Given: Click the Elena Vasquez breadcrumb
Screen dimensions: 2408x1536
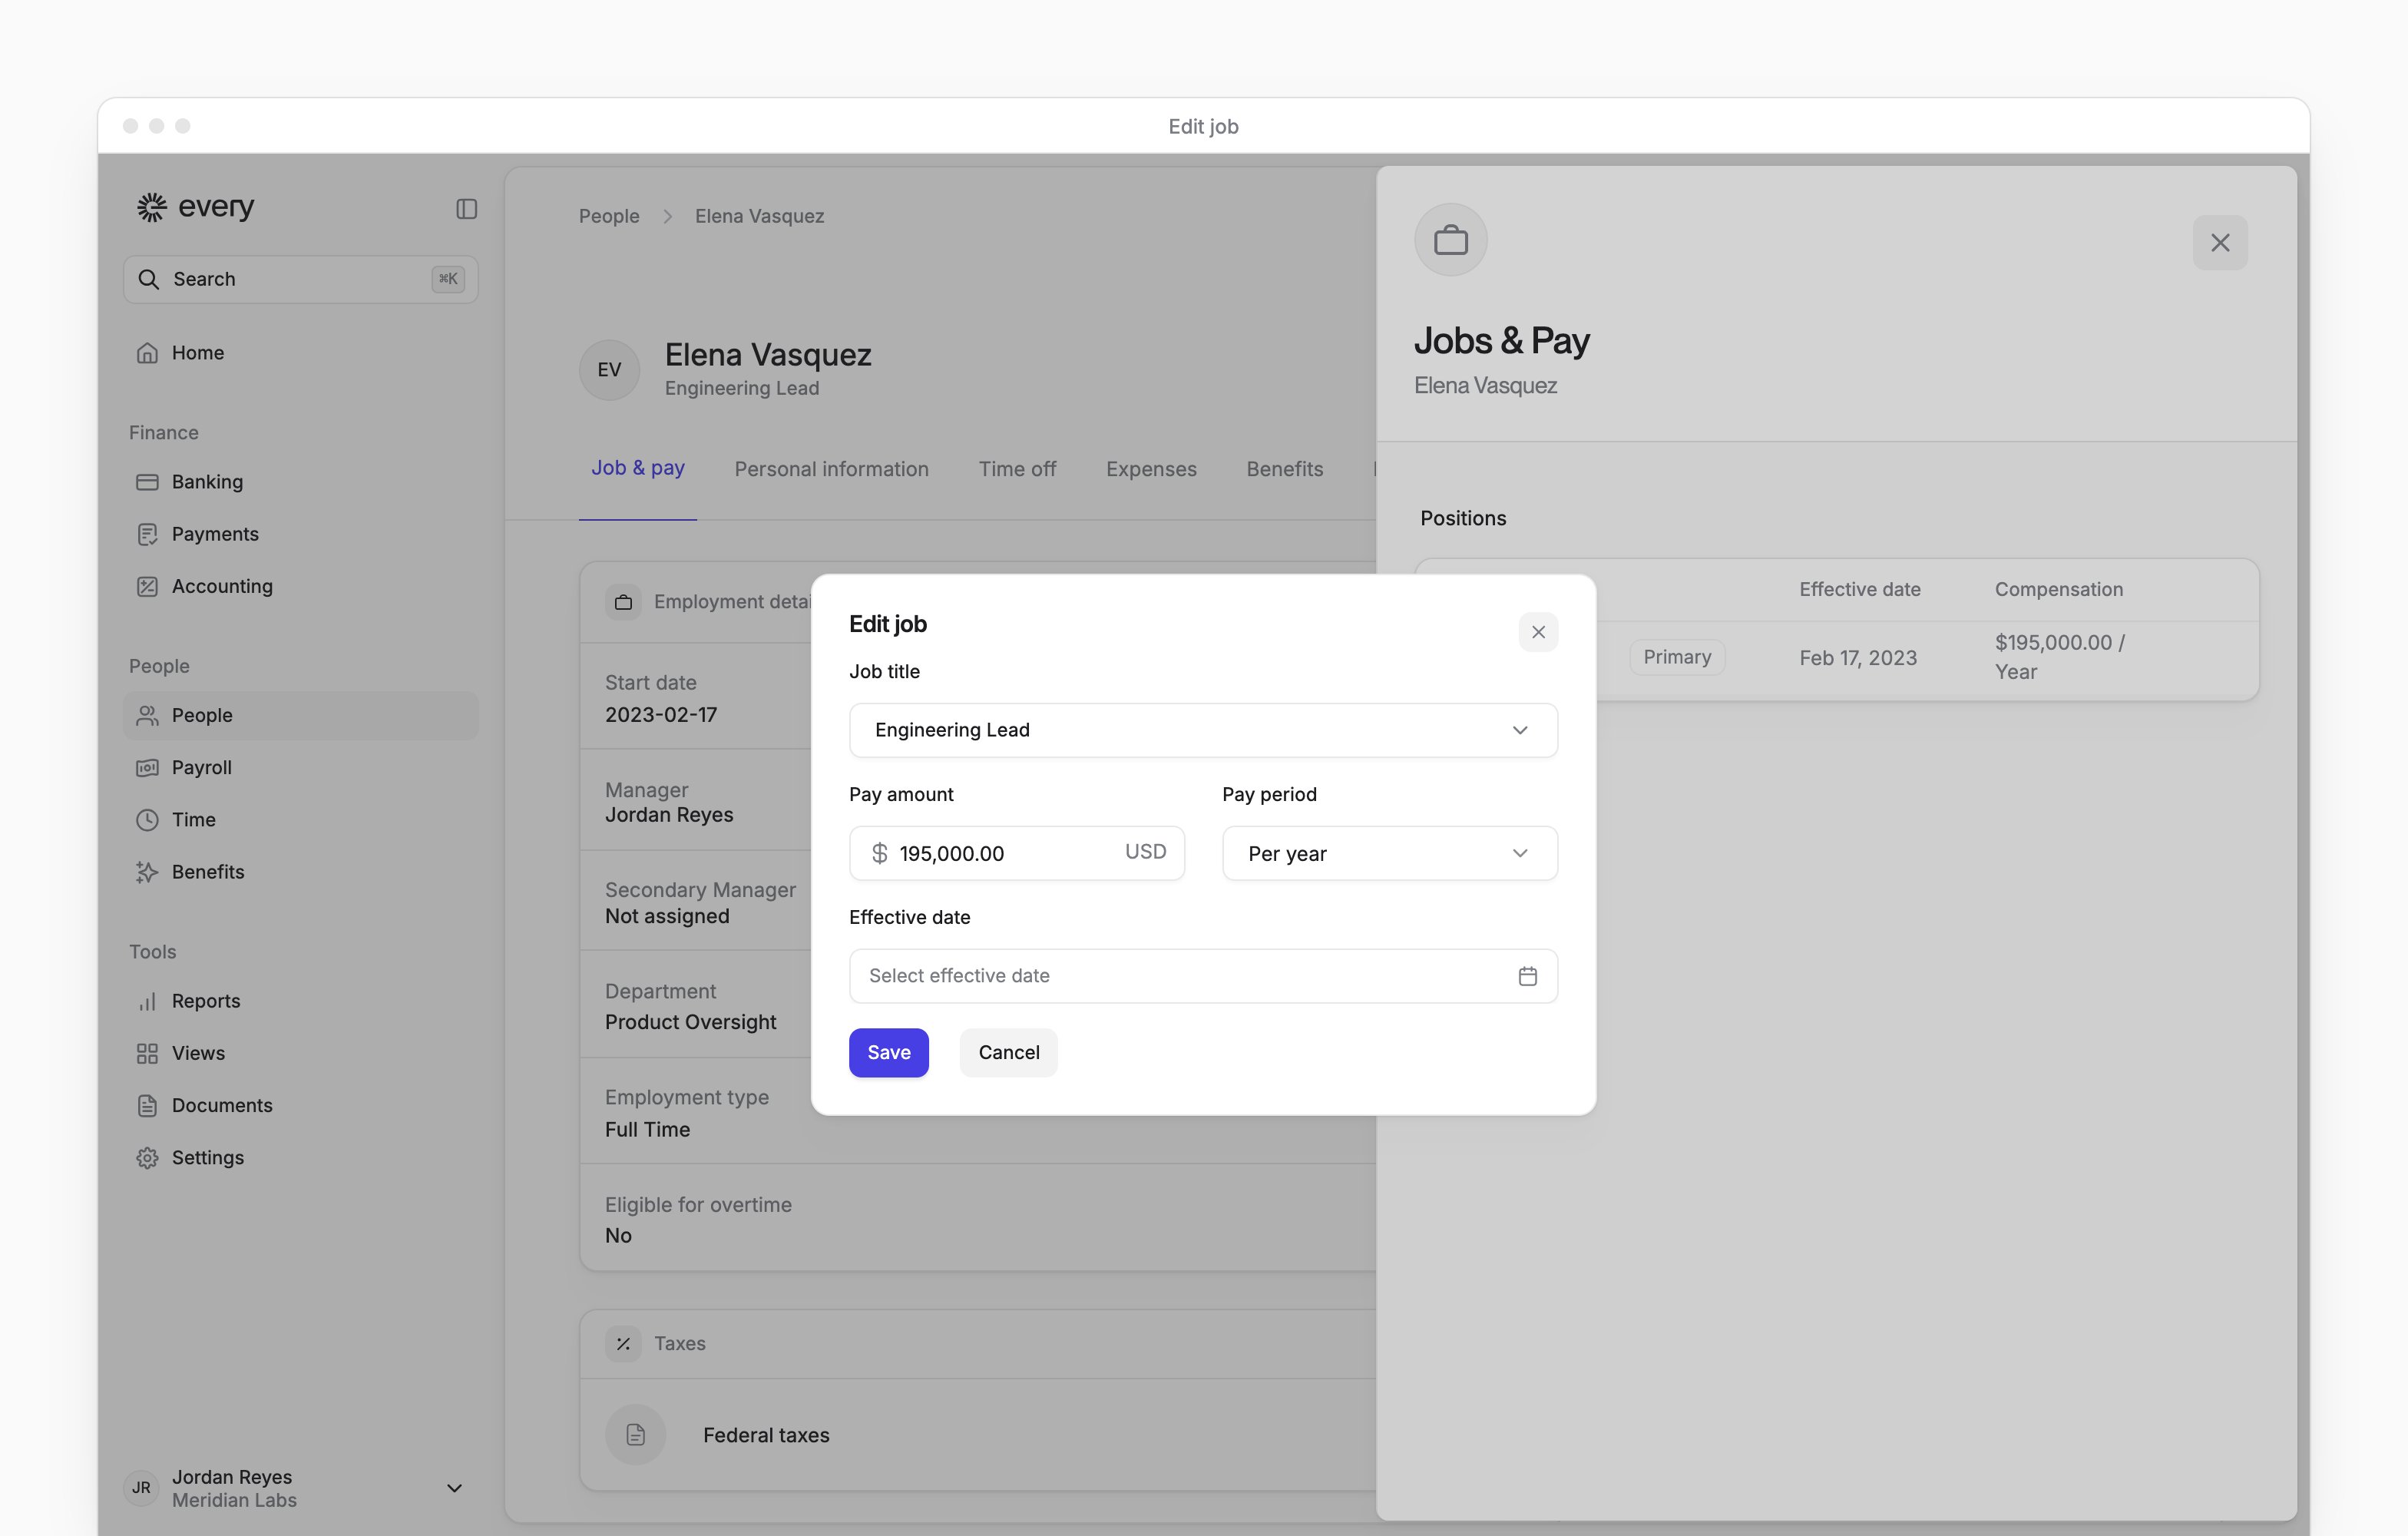Looking at the screenshot, I should point(759,216).
